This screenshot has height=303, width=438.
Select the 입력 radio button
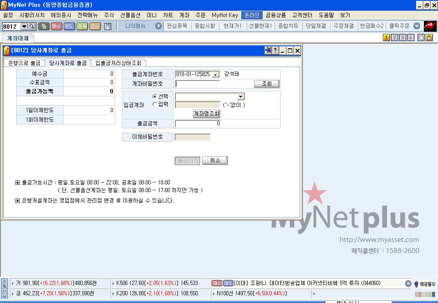coord(154,104)
